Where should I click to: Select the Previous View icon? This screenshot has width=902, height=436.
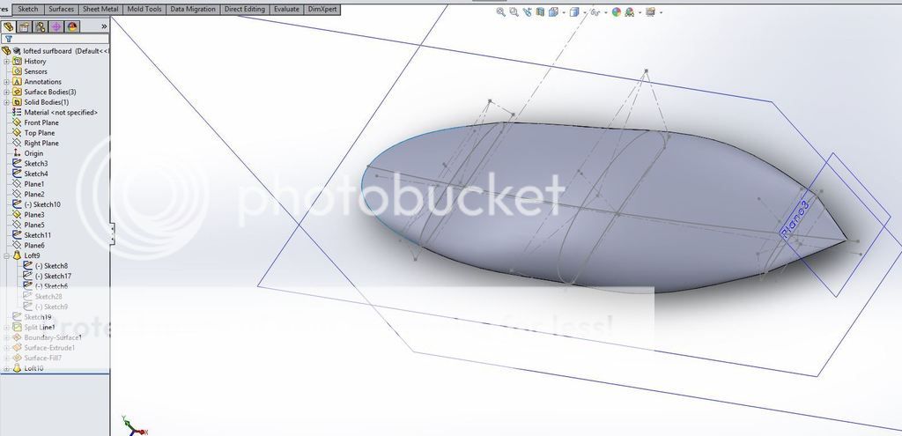click(x=528, y=12)
